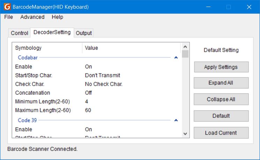The width and height of the screenshot is (260, 160).
Task: Click the Expand All button
Action: click(x=221, y=83)
